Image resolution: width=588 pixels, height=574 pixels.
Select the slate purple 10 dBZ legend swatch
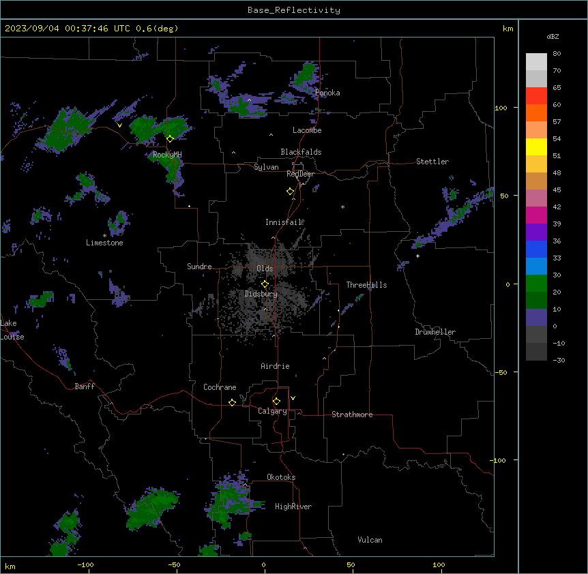coord(536,318)
